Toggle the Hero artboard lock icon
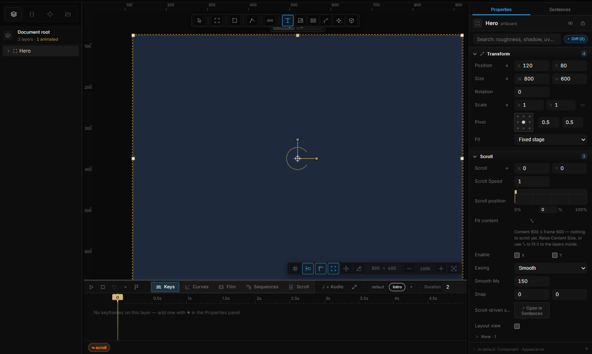The image size is (592, 354). 583,23
